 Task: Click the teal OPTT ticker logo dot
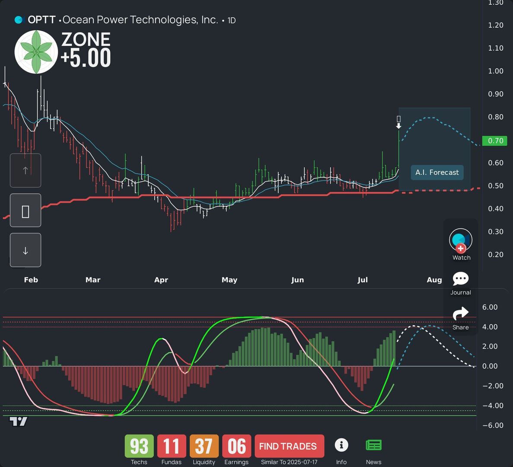click(19, 20)
